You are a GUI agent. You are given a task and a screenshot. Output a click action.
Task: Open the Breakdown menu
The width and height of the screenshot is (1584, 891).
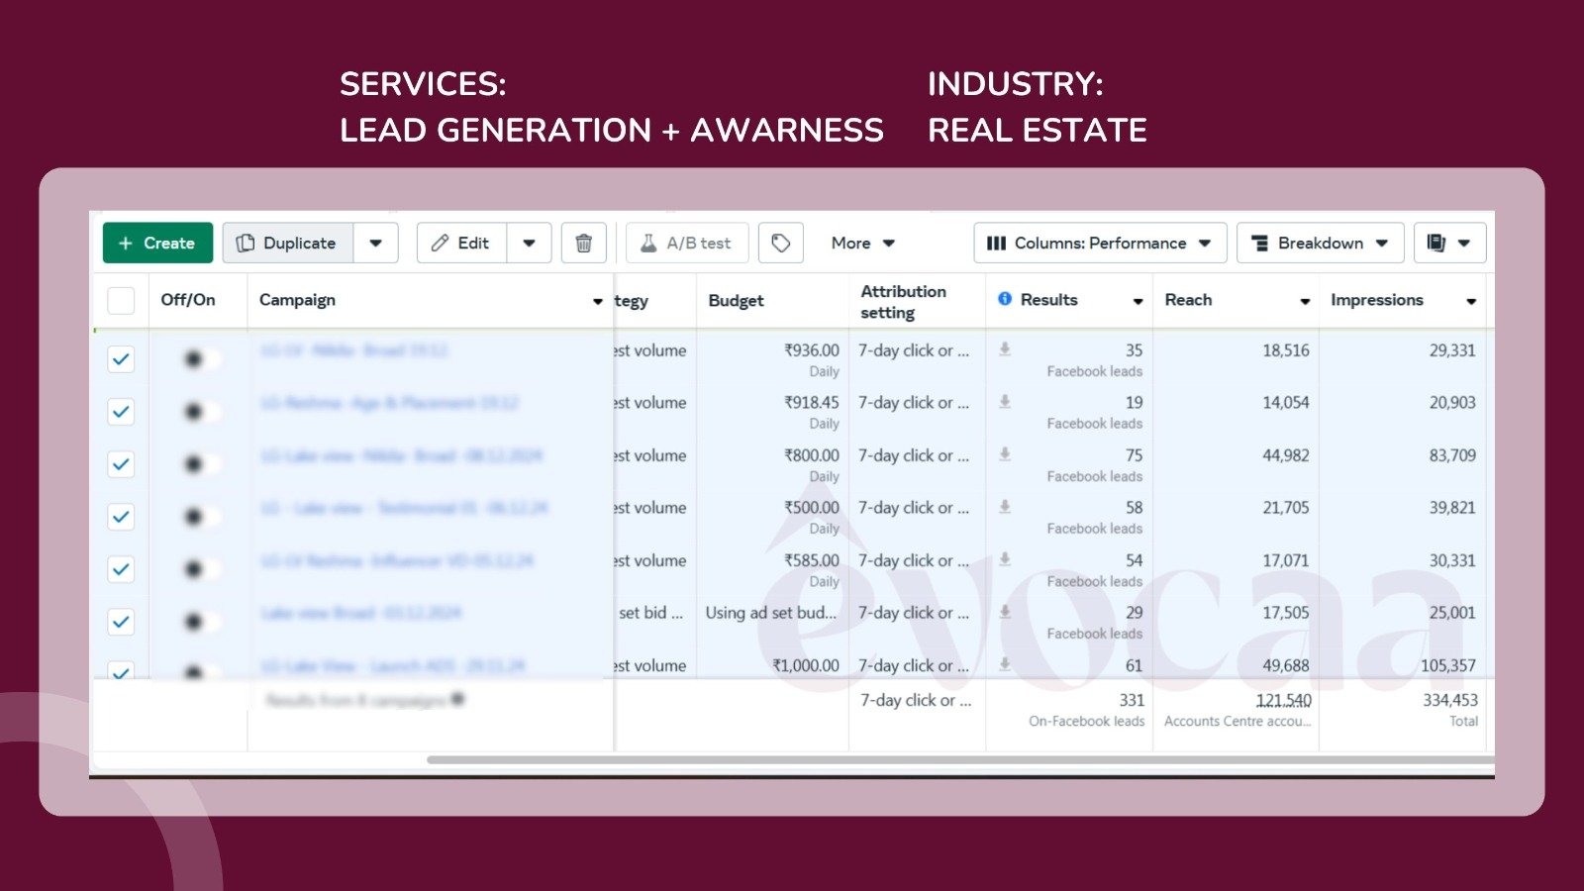(1319, 244)
